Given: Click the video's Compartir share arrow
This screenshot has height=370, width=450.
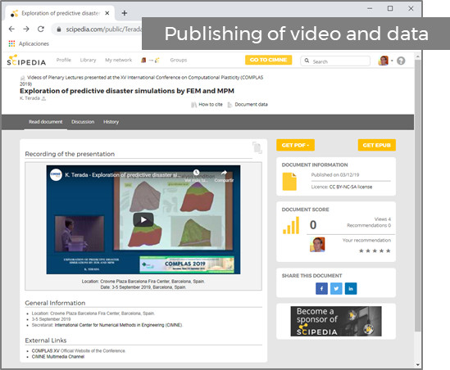Looking at the screenshot, I should point(224,173).
